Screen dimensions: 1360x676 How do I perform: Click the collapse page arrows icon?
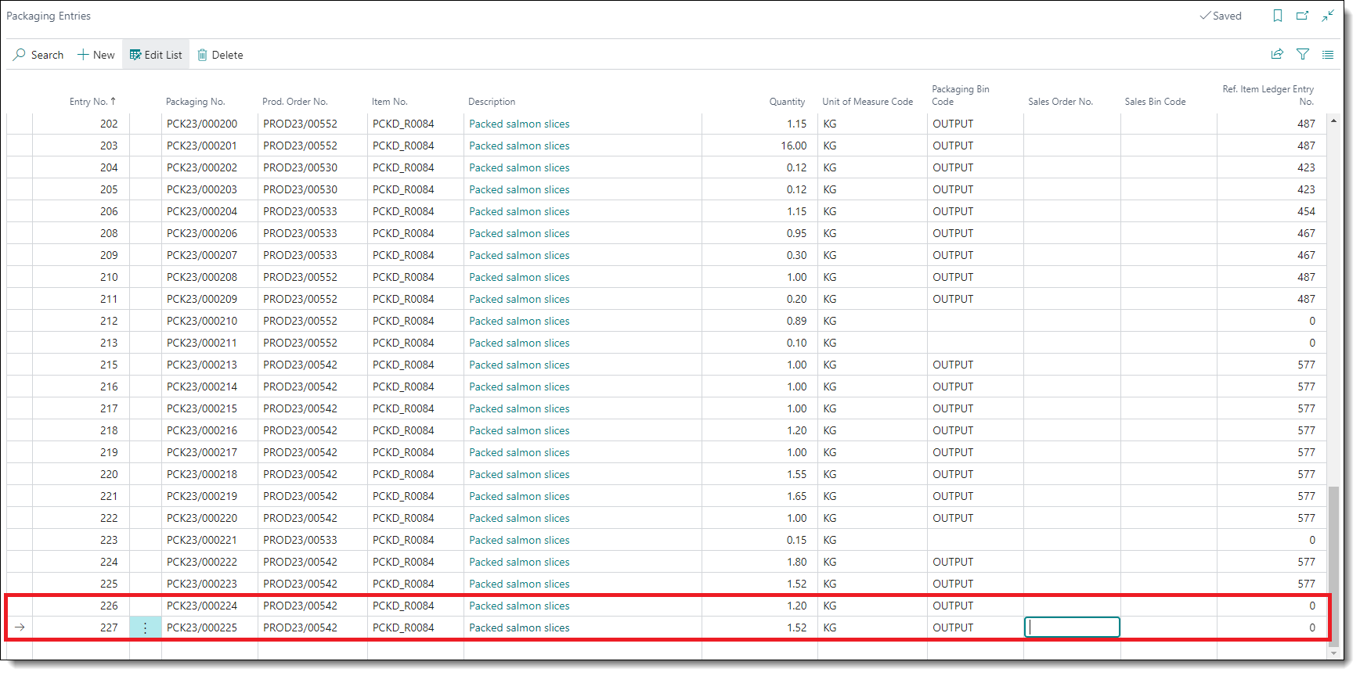click(1328, 16)
